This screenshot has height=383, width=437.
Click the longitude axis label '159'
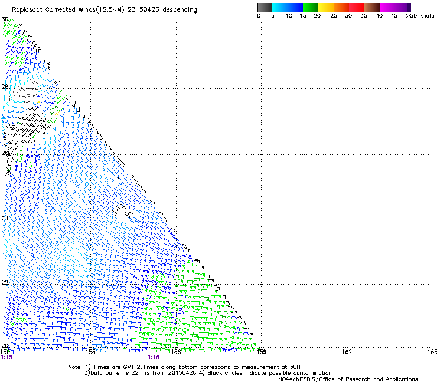click(262, 352)
